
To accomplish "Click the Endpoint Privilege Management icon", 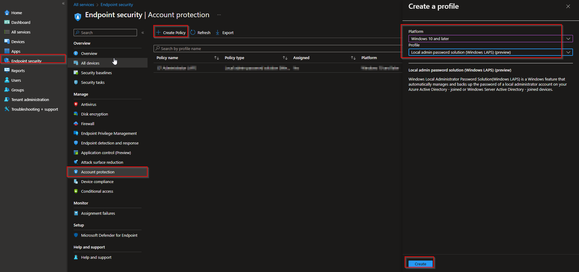I will click(x=76, y=133).
